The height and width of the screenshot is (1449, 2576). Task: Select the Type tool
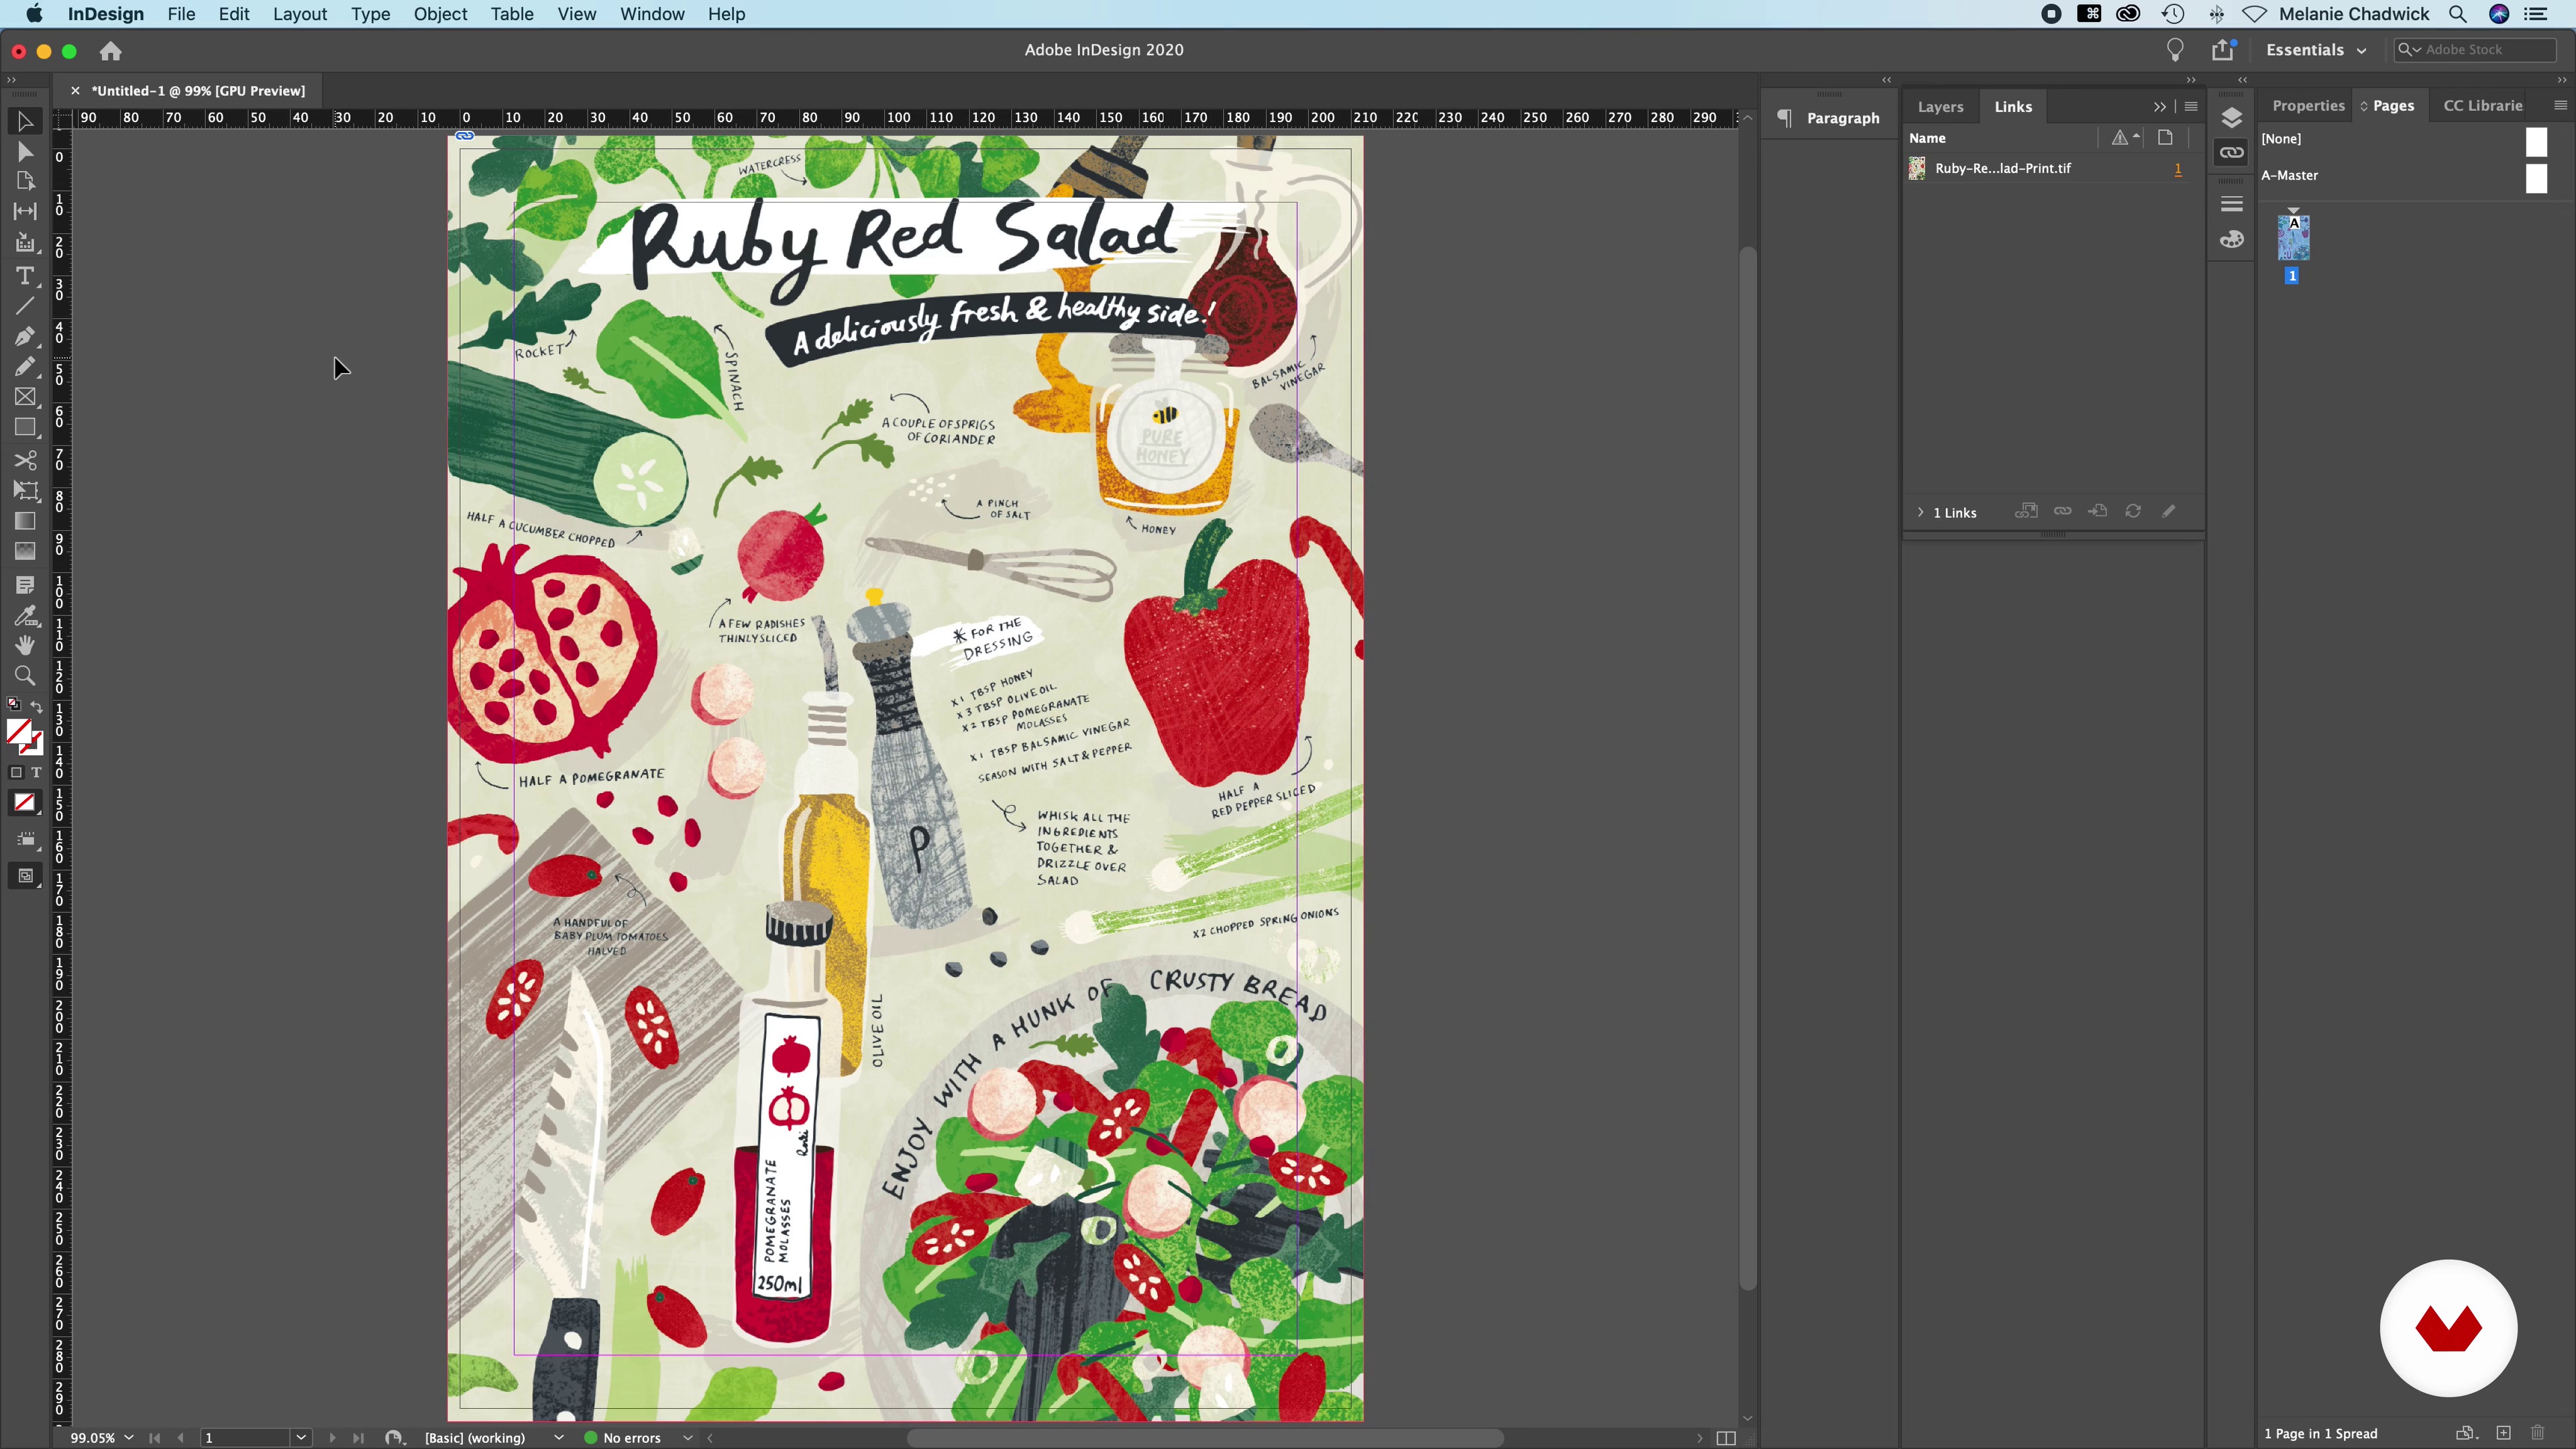point(25,275)
